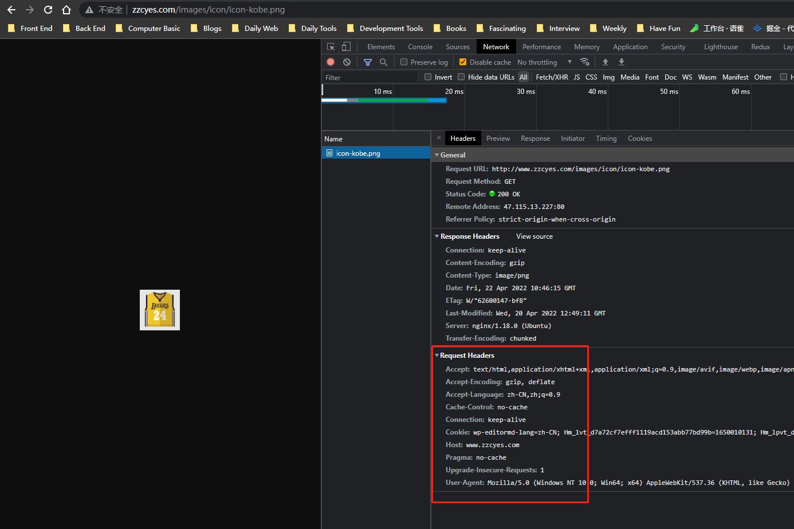
Task: Go forward one page
Action: (30, 10)
